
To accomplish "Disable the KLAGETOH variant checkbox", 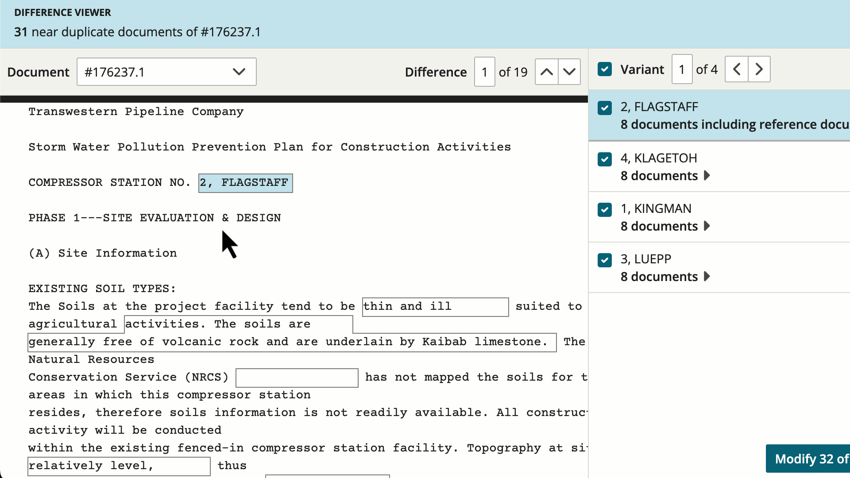I will (x=605, y=159).
